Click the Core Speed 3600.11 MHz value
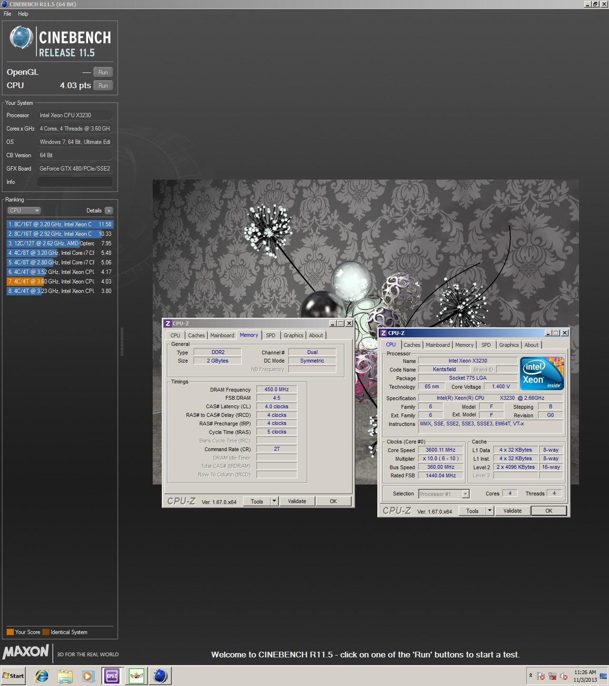Viewport: 609px width, 686px height. (441, 450)
